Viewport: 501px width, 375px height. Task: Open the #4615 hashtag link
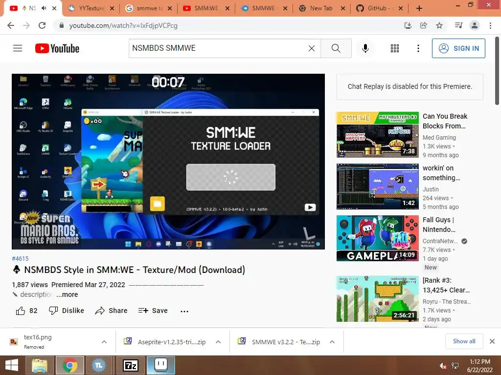(x=20, y=259)
